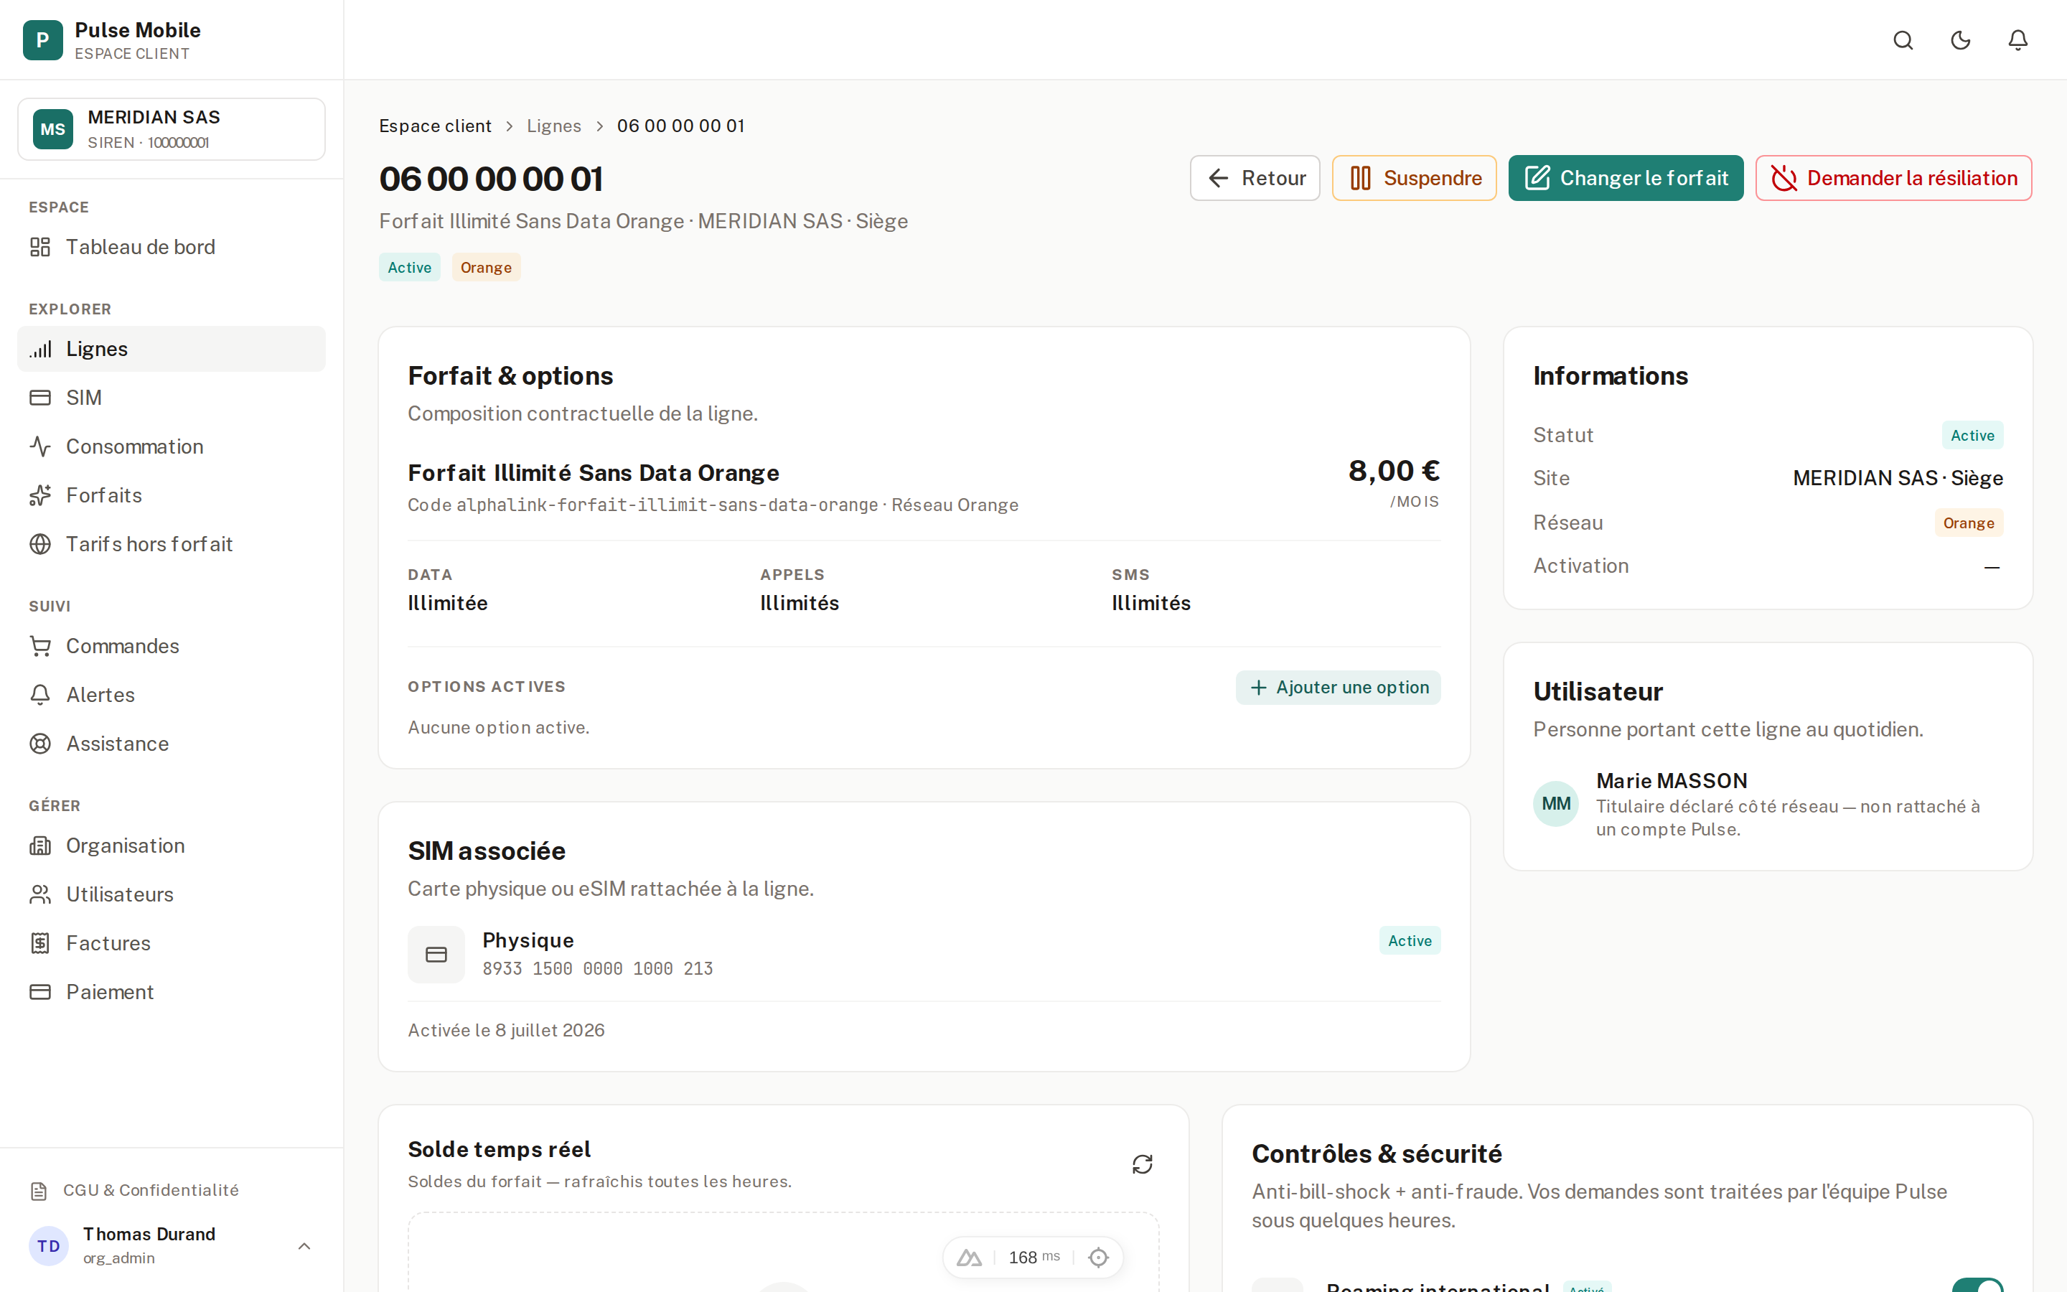Expand the Thomas Durand user menu chevron

(x=304, y=1246)
